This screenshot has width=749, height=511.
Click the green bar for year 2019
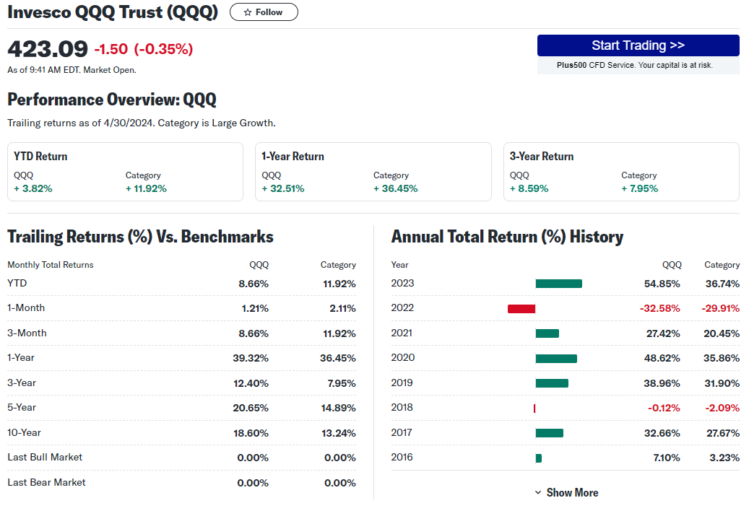(552, 383)
